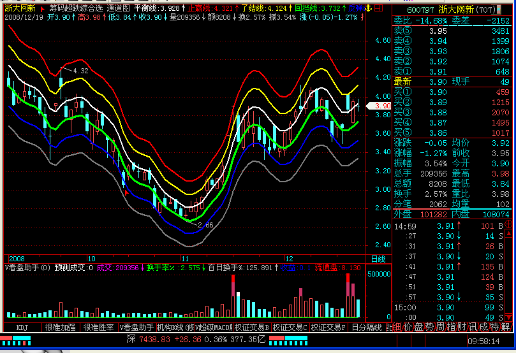Click the up arrow of the tick list scrollbar
This screenshot has width=516, height=353.
point(508,233)
